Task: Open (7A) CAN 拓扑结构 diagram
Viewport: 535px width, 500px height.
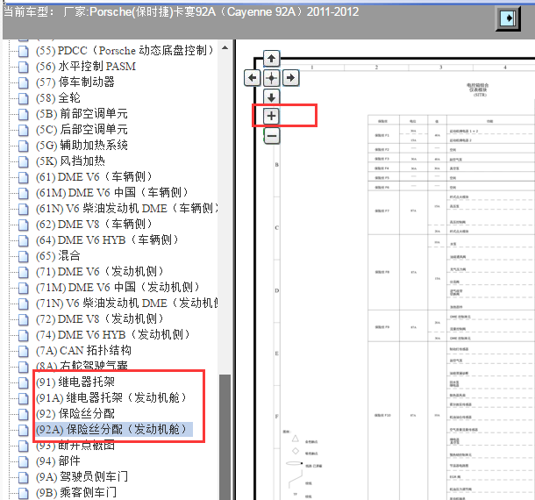Action: (83, 351)
